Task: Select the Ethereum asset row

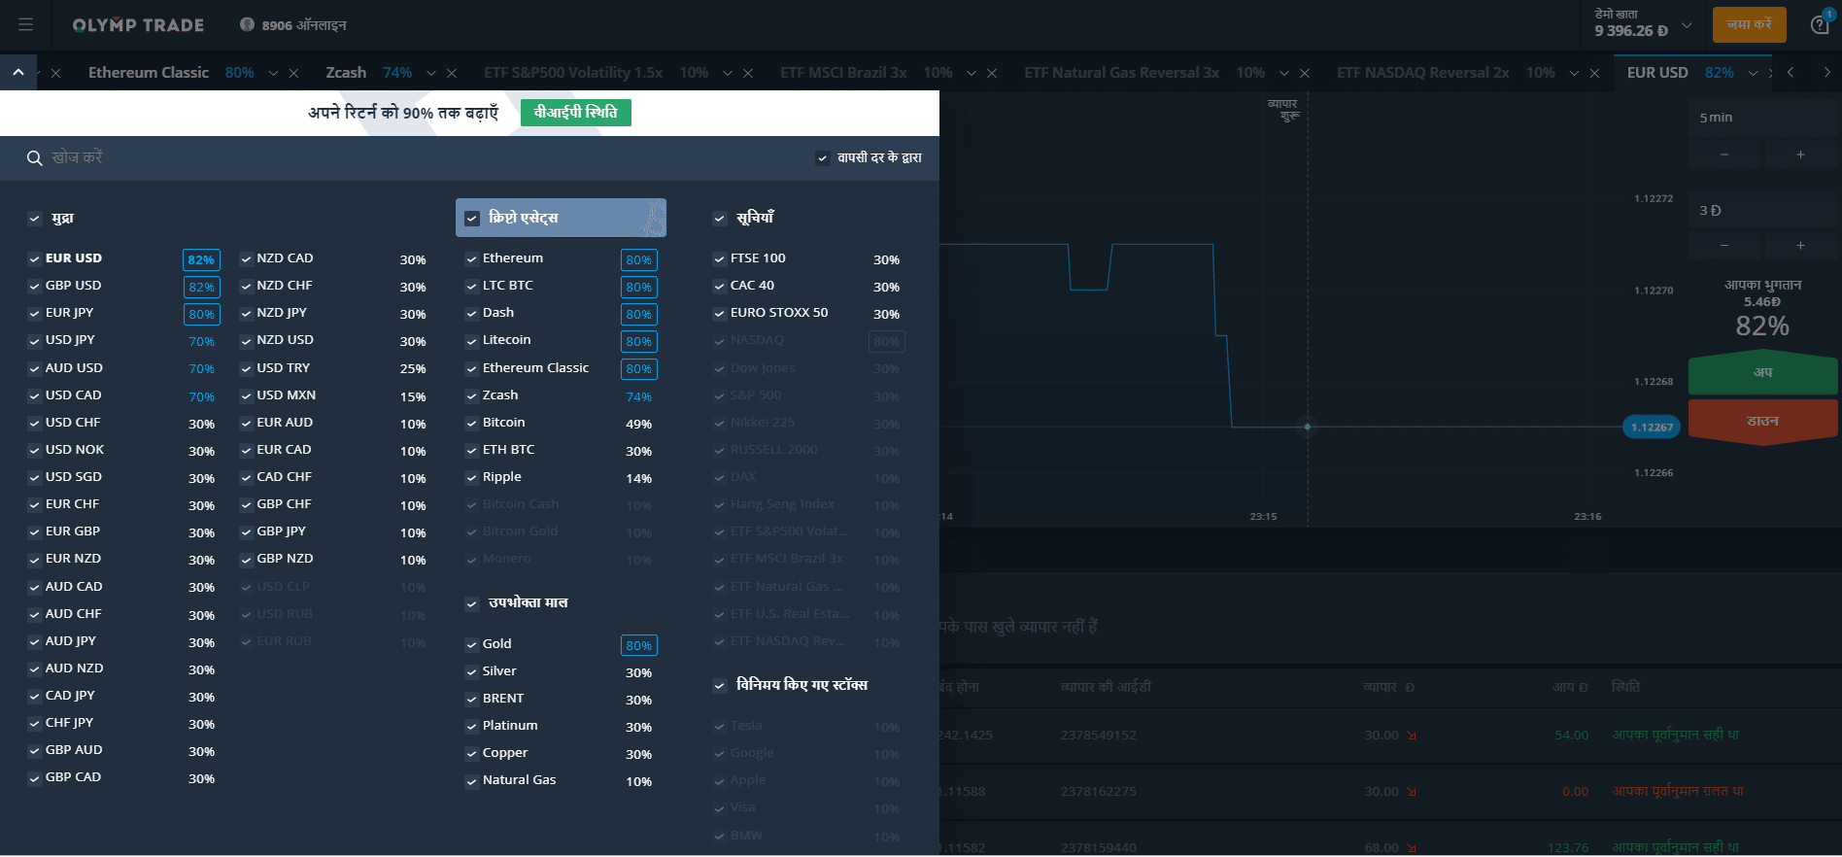Action: point(561,258)
